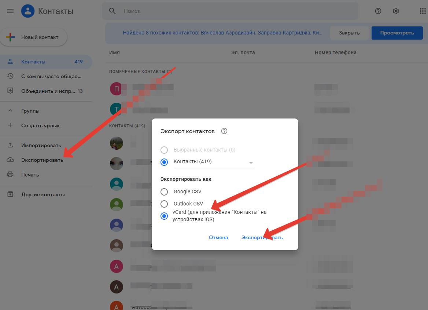The image size is (428, 310).
Task: Click the green default person avatar
Action: pos(116,205)
